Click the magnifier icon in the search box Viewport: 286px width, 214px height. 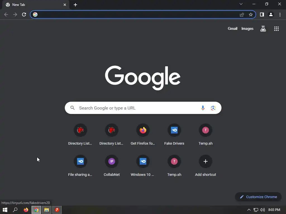pyautogui.click(x=73, y=108)
